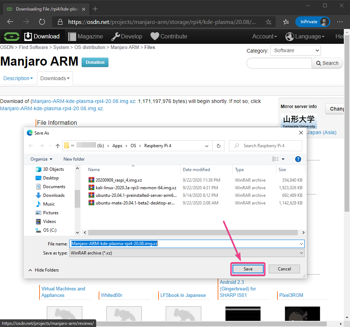This screenshot has width=350, height=327.
Task: Select the kali-linux-2020.3a-rpi3-nexmon-64.img.xz file
Action: pyautogui.click(x=136, y=188)
